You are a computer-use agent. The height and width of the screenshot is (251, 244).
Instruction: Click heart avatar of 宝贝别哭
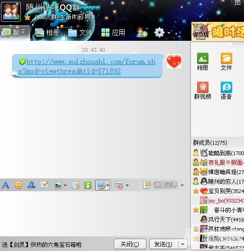coord(204,191)
